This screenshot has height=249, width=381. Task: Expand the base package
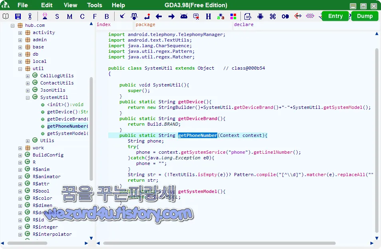tap(20, 47)
